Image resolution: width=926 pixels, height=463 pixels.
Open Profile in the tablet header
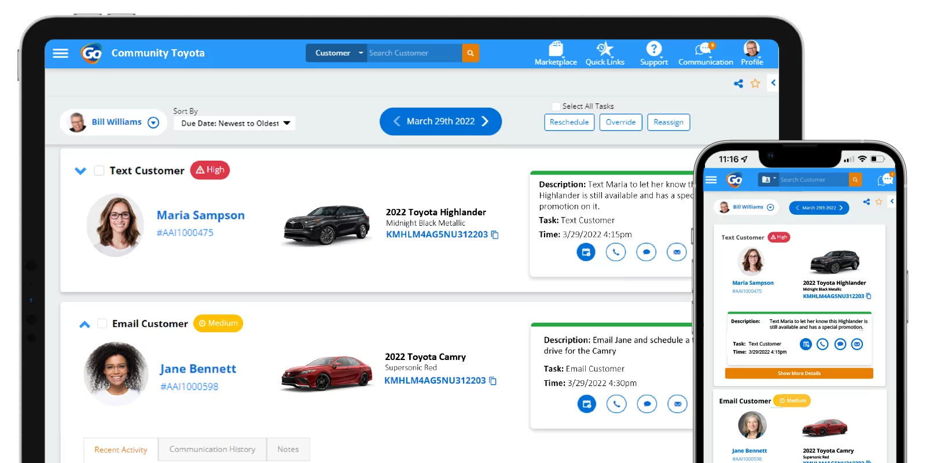[752, 53]
